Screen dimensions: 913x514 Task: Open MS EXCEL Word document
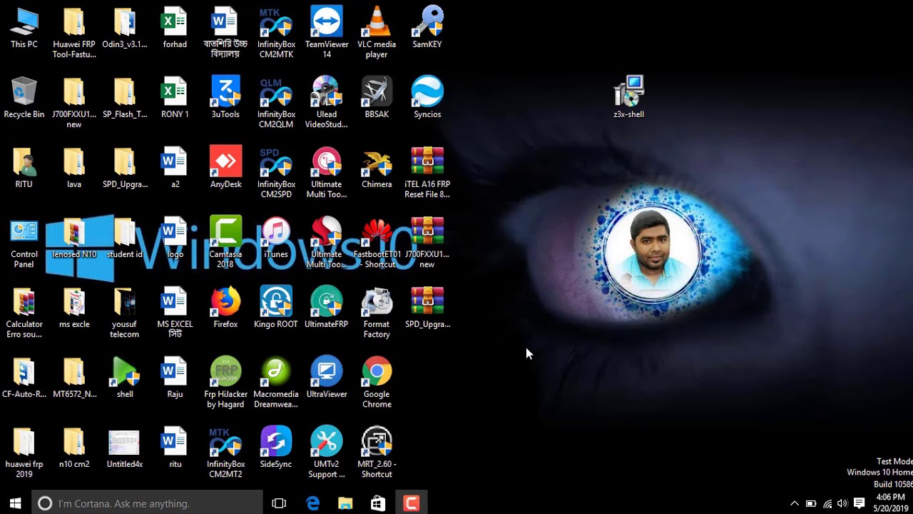(175, 313)
